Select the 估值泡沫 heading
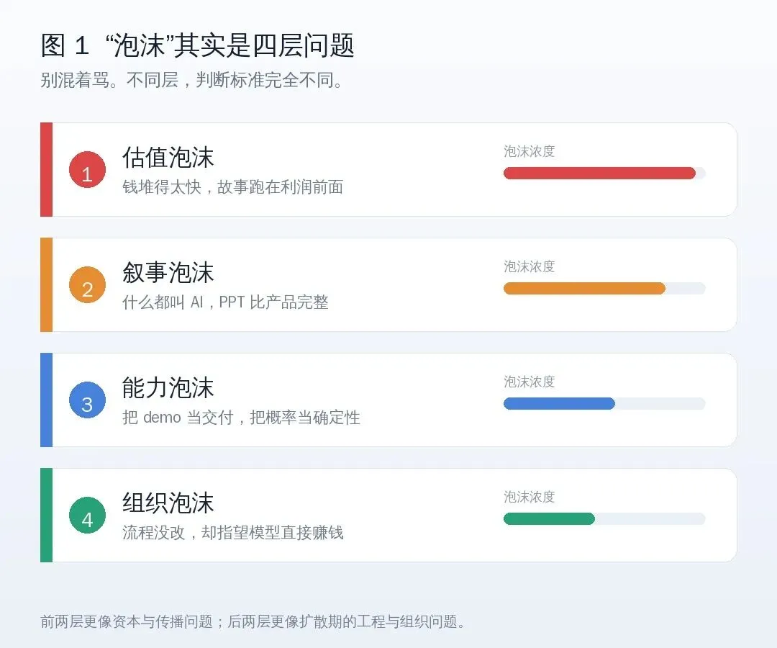Viewport: 777px width, 648px height. pyautogui.click(x=168, y=158)
